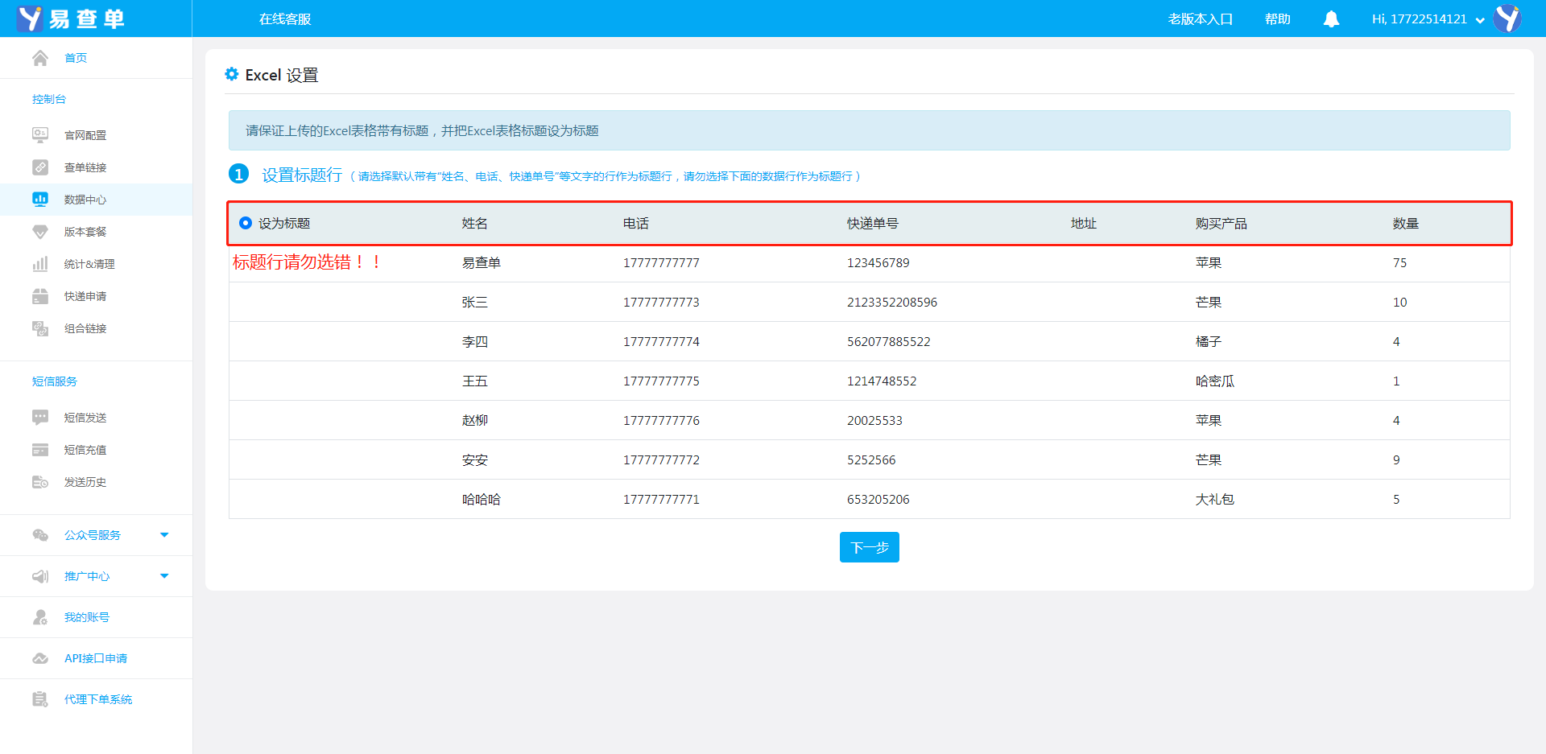Open 在线客服 in the top bar
Viewport: 1546px width, 754px height.
coord(285,19)
